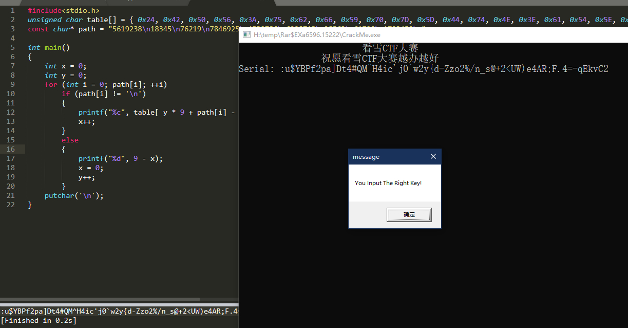Click line number 21 in the gutter
Viewport: 628px width, 328px height.
(11, 195)
